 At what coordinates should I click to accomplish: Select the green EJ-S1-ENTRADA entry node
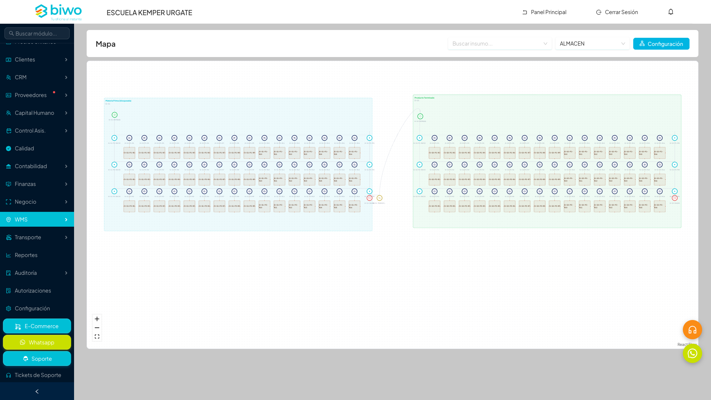[x=114, y=115]
